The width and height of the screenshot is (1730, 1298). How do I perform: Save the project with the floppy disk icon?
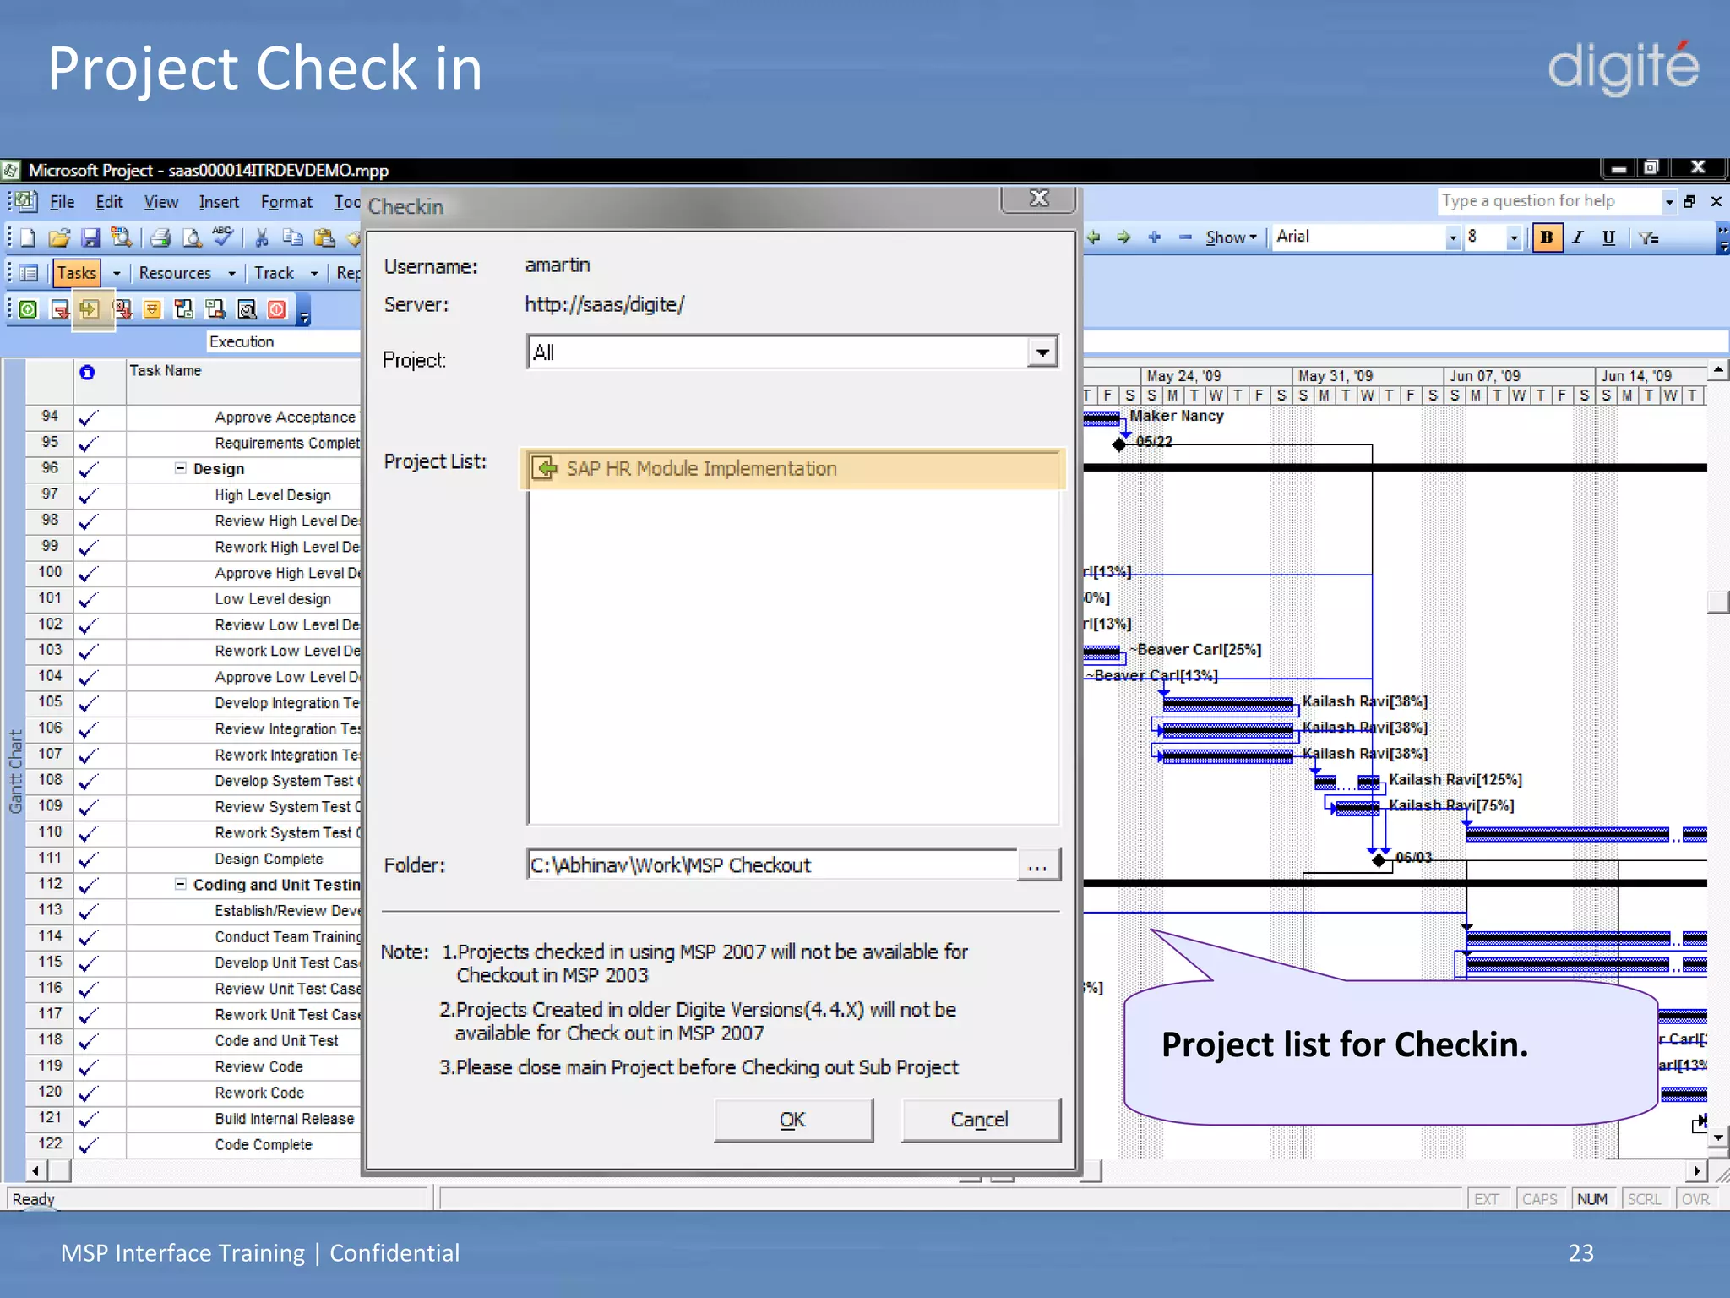point(90,237)
